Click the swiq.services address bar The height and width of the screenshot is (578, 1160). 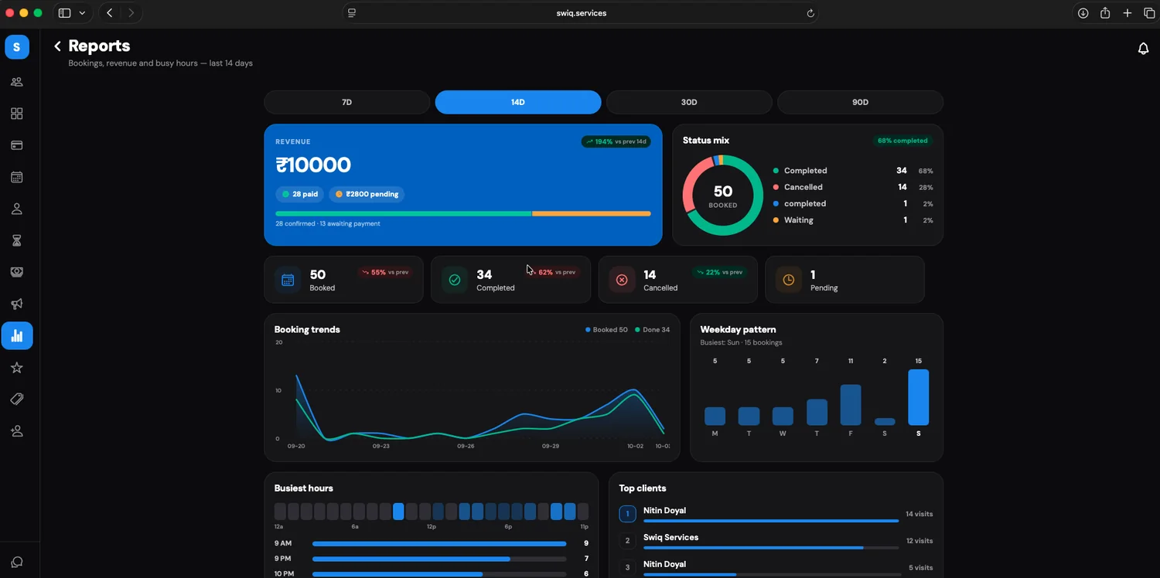(x=581, y=13)
